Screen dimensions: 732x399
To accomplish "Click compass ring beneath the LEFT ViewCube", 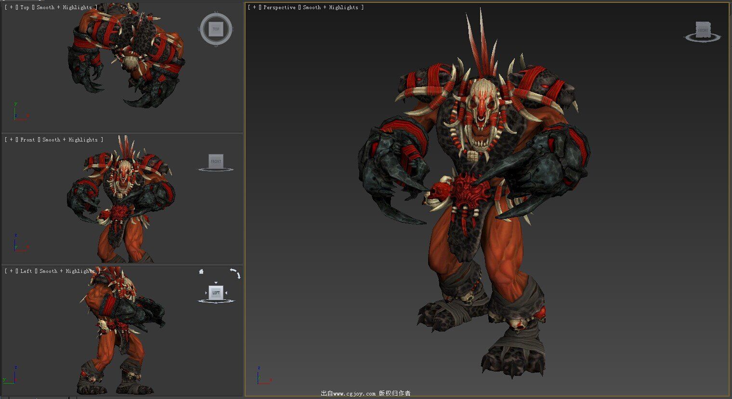I will coord(216,301).
